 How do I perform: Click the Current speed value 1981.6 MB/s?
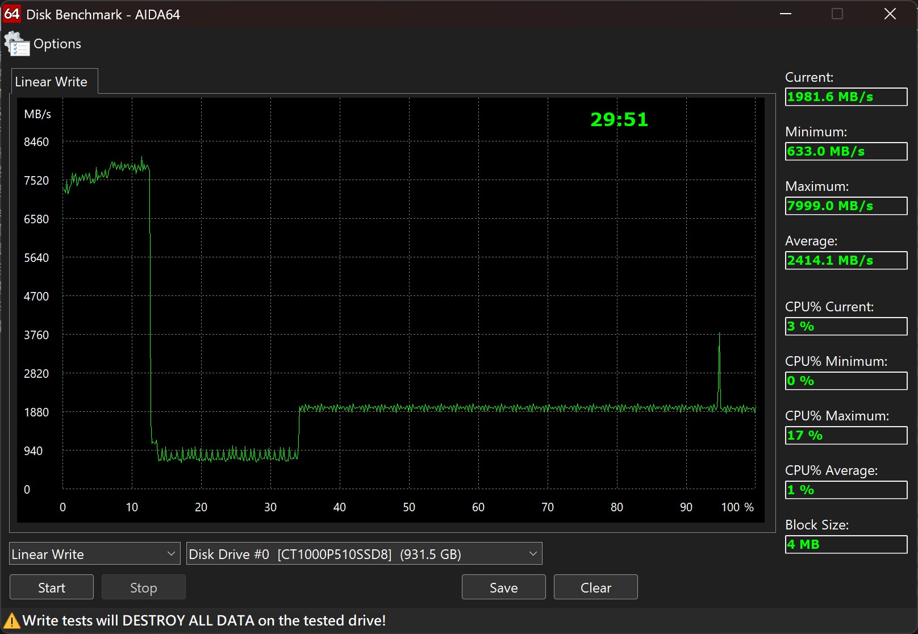tap(846, 97)
